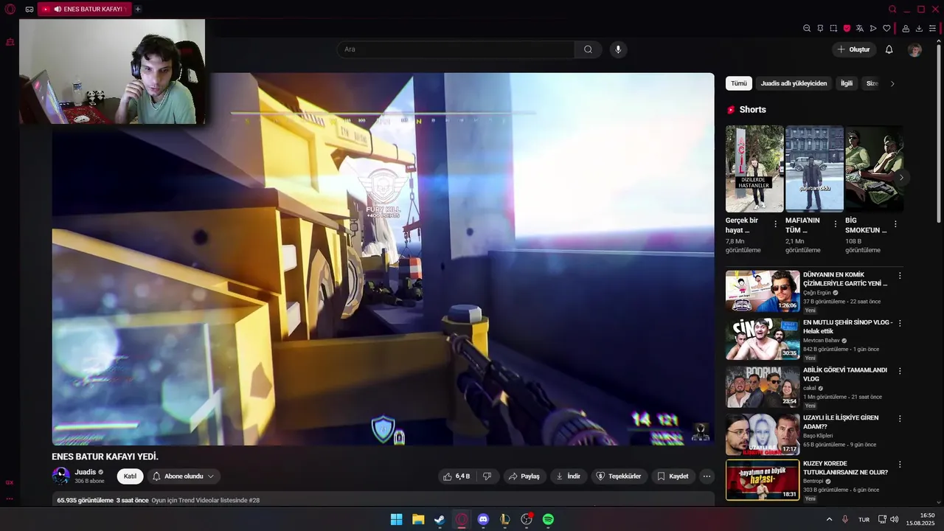Open options for ABİLİK GÖREVİ video

point(900,371)
